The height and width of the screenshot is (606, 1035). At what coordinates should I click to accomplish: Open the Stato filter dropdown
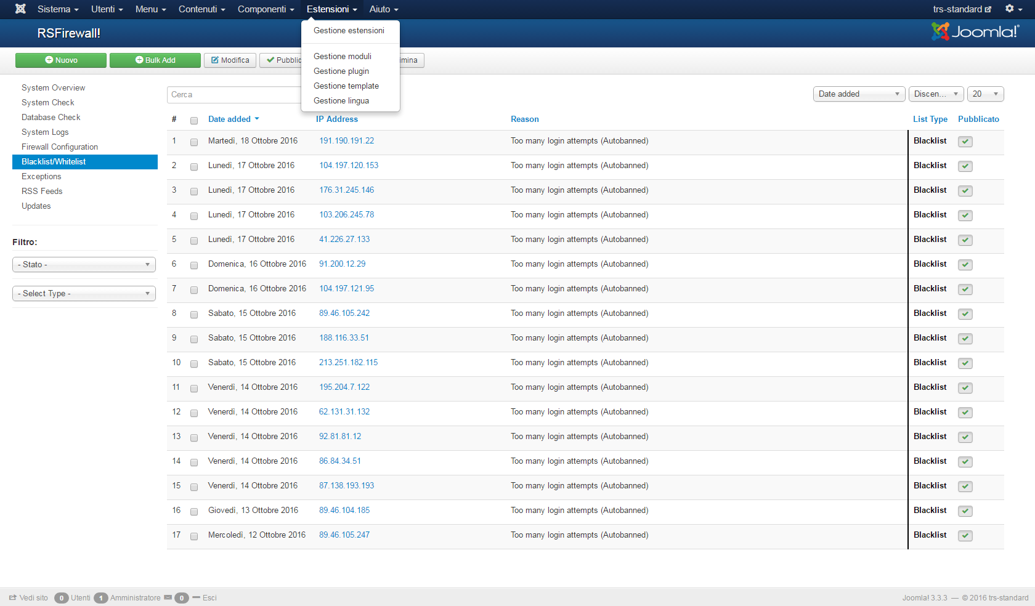(84, 264)
